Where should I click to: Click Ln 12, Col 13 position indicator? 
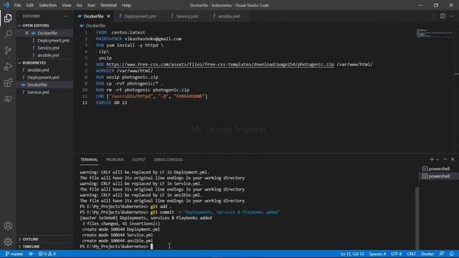click(352, 254)
